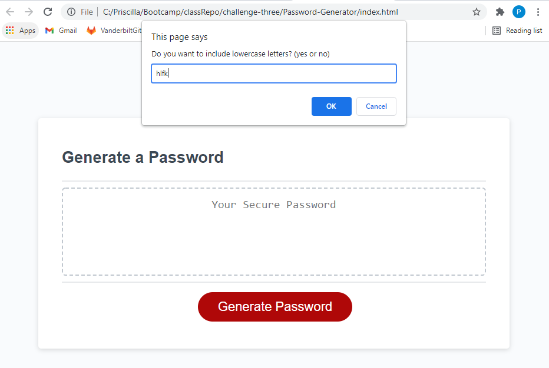Reload the Password-Generator page
The width and height of the screenshot is (549, 368).
point(47,12)
